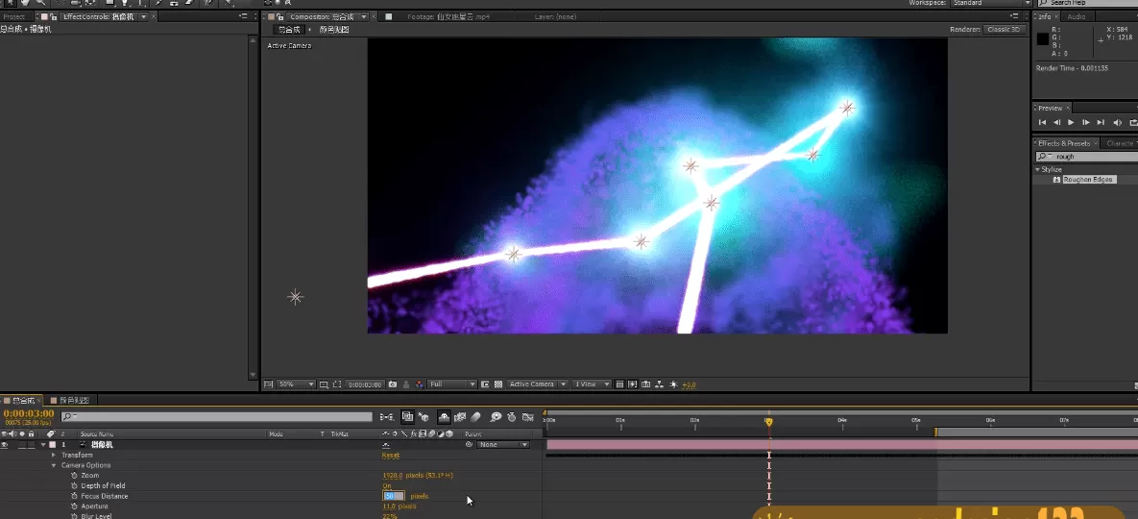Toggle the transparency grid icon
The width and height of the screenshot is (1138, 519).
[x=497, y=384]
